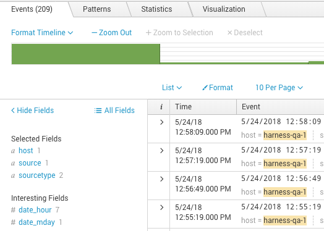The height and width of the screenshot is (231, 324).
Task: Expand the 12:55:19 PM event row
Action: pyautogui.click(x=162, y=208)
